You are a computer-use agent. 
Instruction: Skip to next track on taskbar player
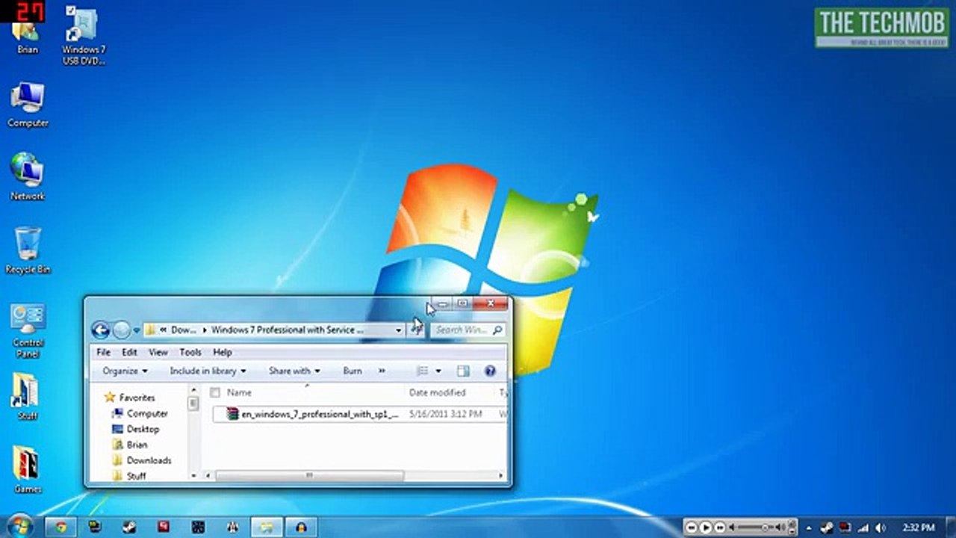coord(718,528)
